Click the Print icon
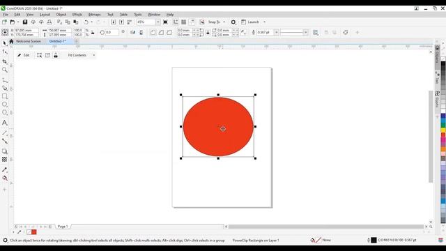Image resolution: width=446 pixels, height=251 pixels. [49, 22]
